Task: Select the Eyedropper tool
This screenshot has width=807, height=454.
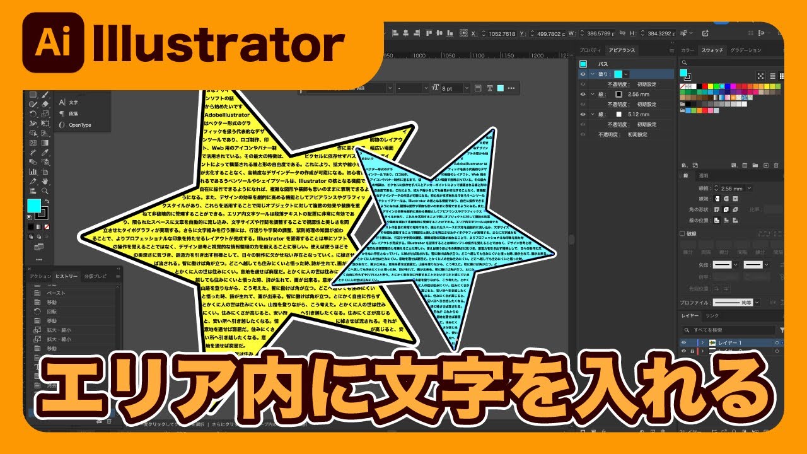Action: (x=45, y=153)
